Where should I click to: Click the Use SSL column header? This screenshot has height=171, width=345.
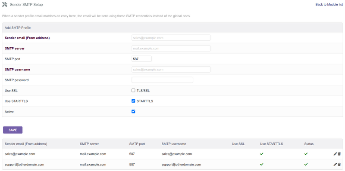(238, 144)
